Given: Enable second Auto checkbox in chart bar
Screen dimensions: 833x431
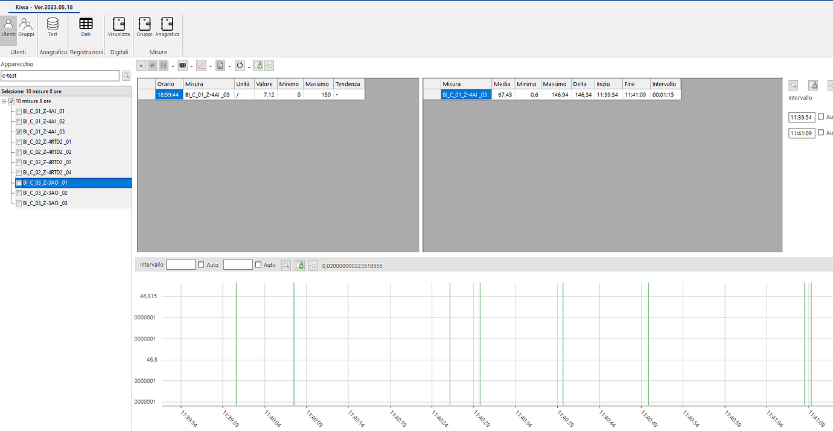Looking at the screenshot, I should 258,265.
